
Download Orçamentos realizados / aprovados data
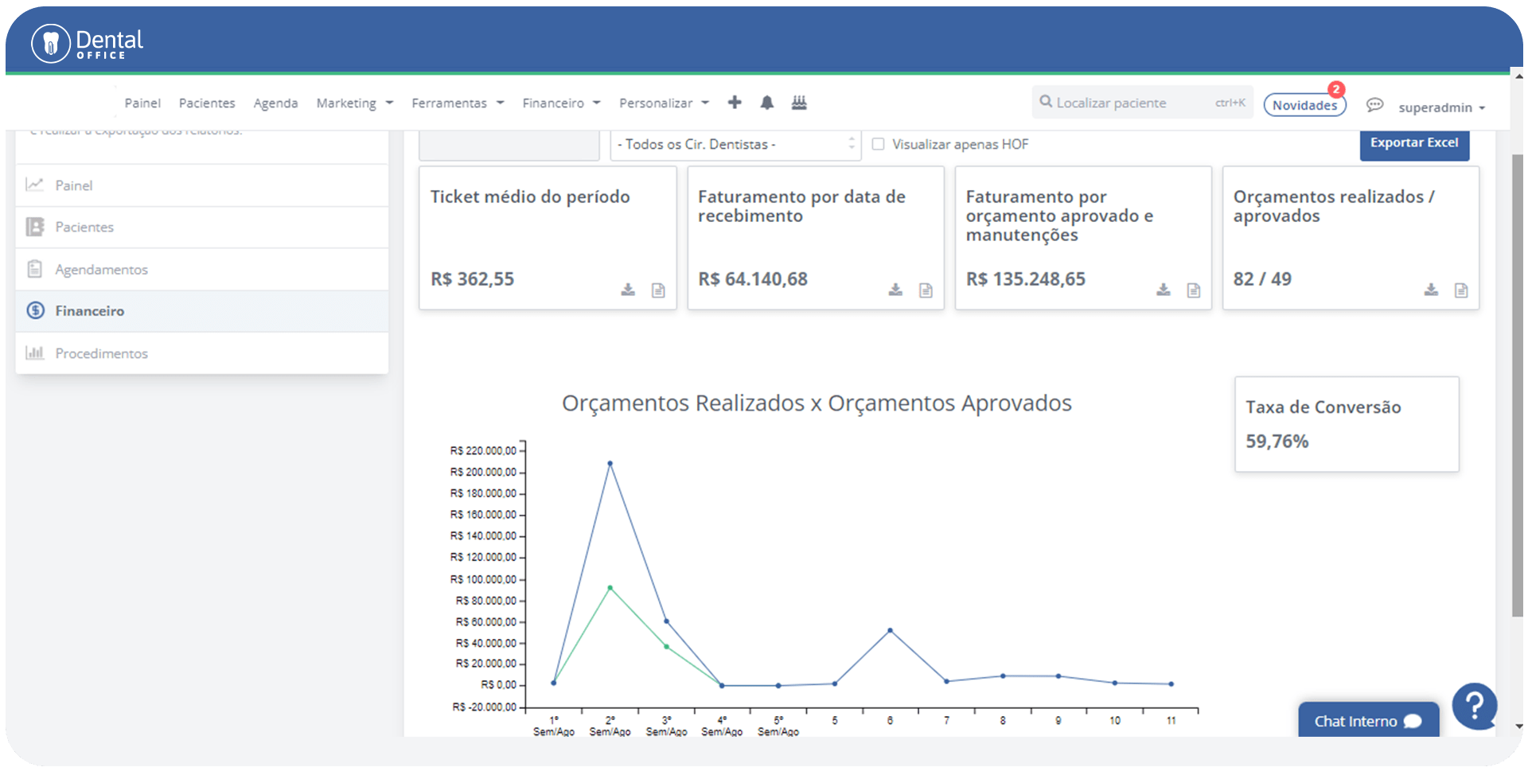(1431, 290)
